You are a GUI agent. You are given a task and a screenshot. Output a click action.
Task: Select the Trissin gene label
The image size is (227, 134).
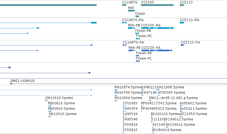(x=140, y=13)
